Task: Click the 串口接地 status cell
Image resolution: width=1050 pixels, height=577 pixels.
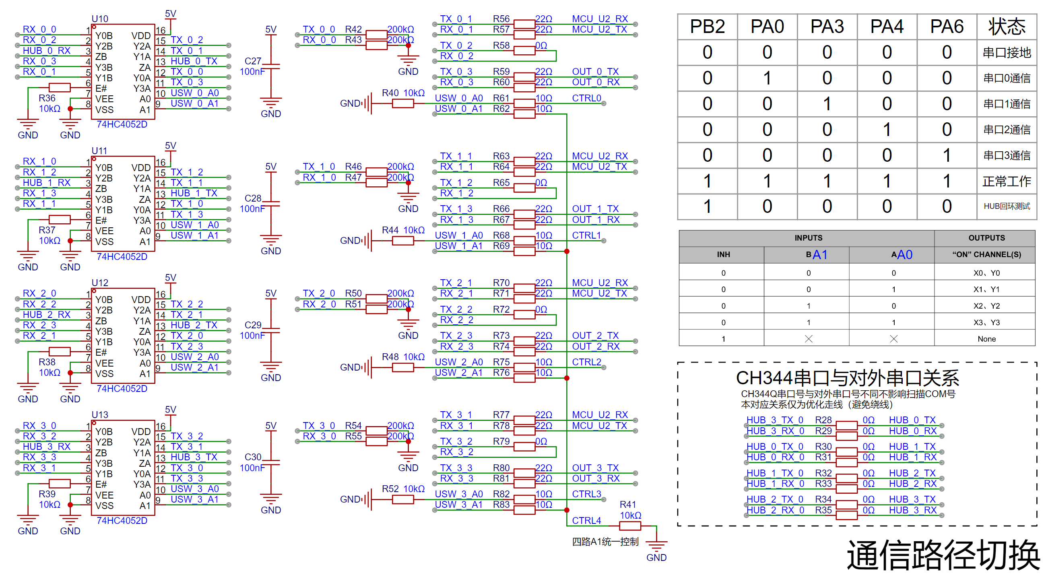Action: tap(1007, 53)
